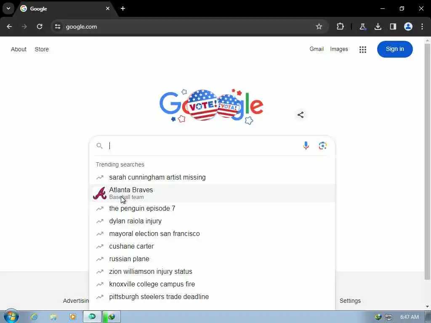Viewport: 431px width, 323px height.
Task: Open the Extensions puzzle icon
Action: click(x=340, y=26)
